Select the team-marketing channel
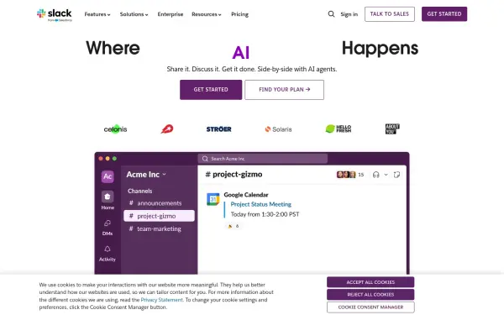This screenshot has width=504, height=315. [x=159, y=228]
